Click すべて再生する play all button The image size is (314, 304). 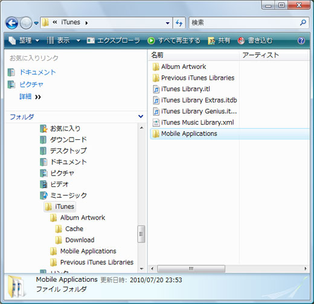pos(174,40)
